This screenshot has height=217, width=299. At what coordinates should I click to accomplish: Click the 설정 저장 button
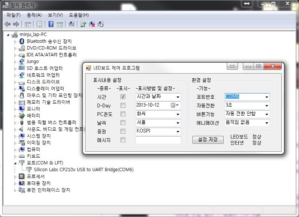tap(208, 140)
